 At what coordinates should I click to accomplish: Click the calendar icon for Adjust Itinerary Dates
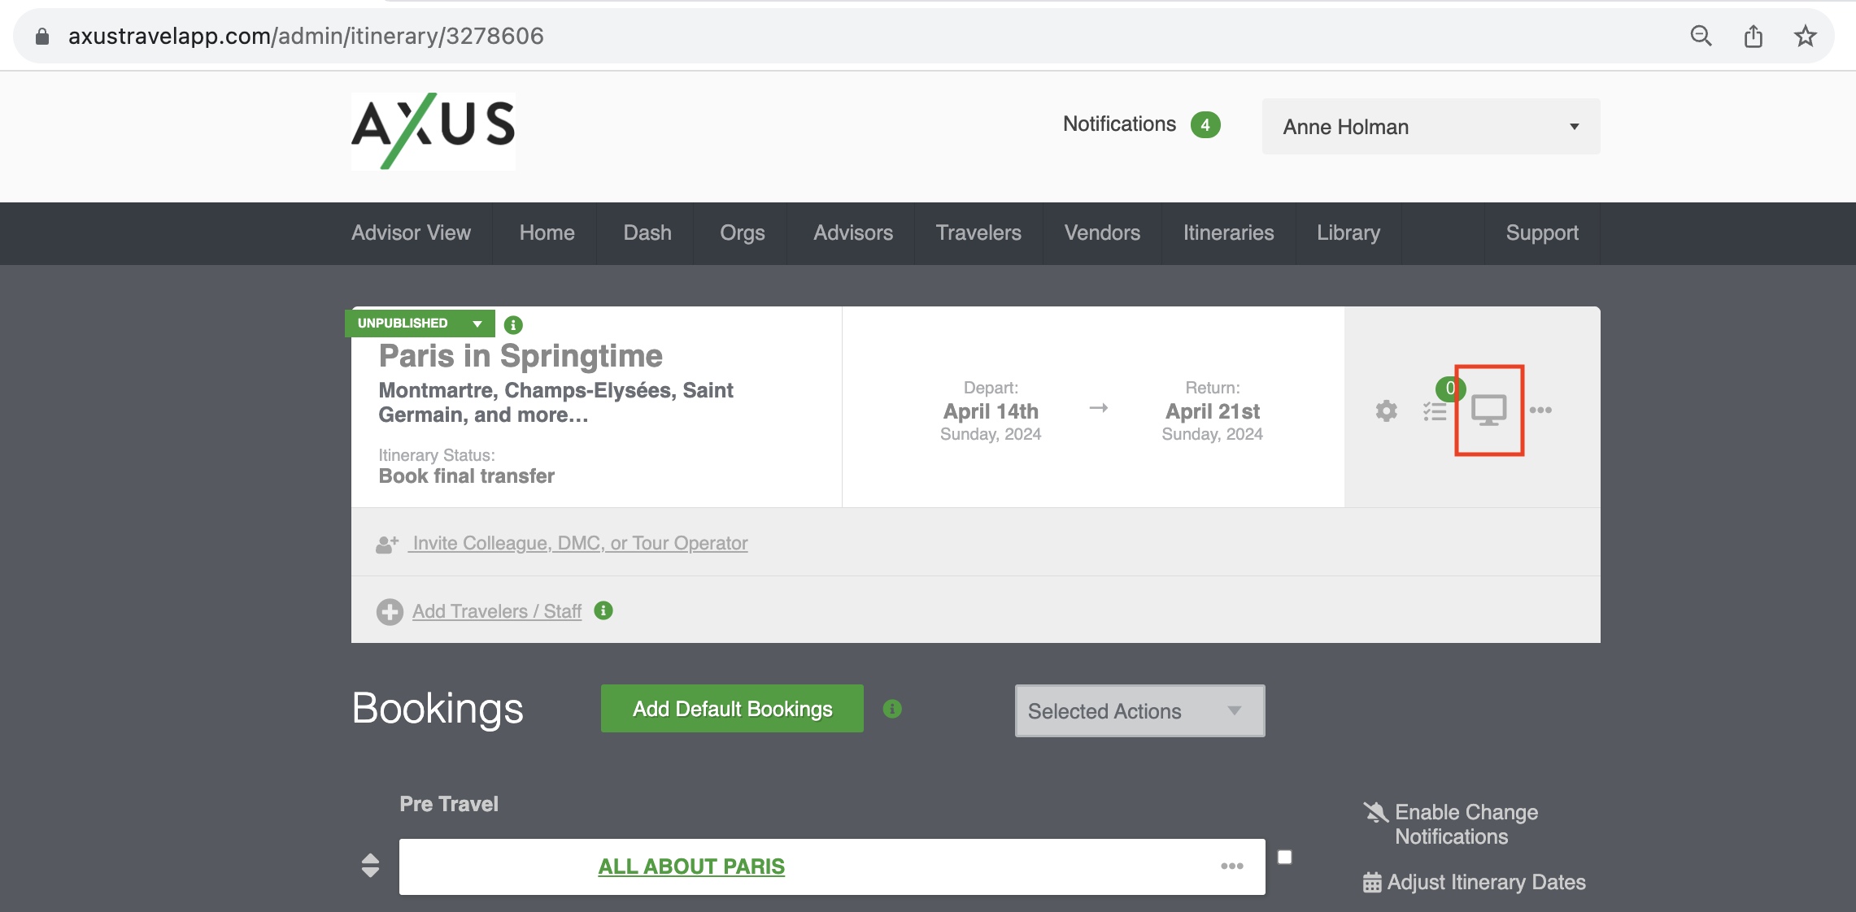(1372, 883)
